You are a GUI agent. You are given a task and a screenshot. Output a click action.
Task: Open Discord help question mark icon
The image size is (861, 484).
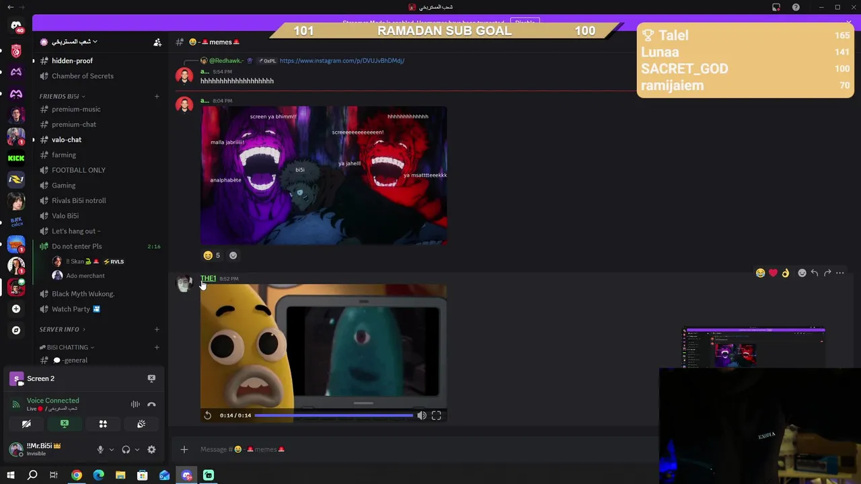point(796,7)
